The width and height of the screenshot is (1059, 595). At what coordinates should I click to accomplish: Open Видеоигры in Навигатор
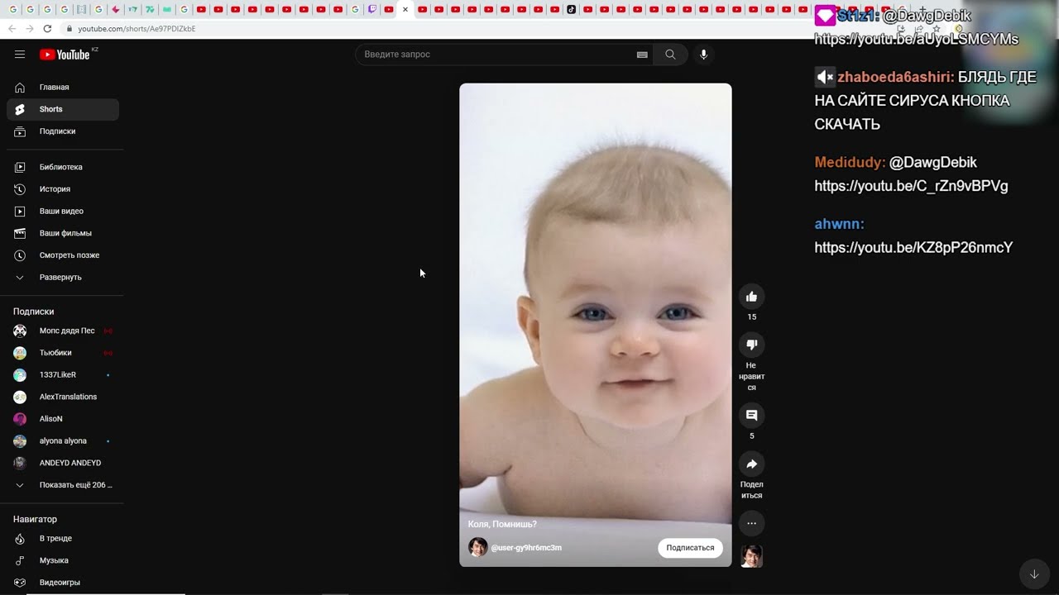tap(63, 583)
